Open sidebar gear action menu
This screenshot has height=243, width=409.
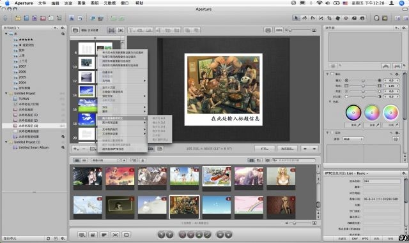63,28
